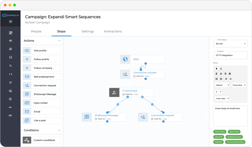Screen dimensions: 252x147
Task: Insert the {first_name} placeholder tag
Action: pyautogui.click(x=220, y=132)
